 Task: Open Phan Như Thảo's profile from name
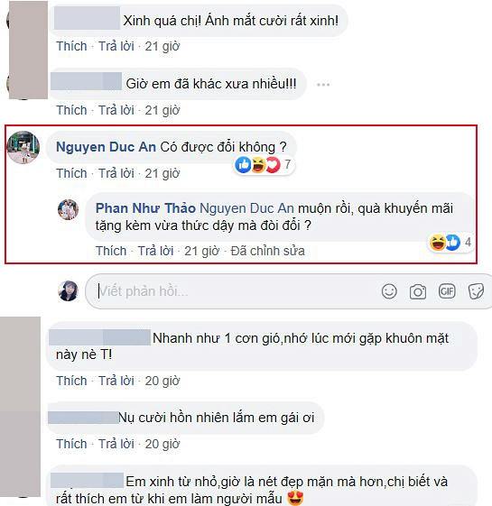[145, 208]
